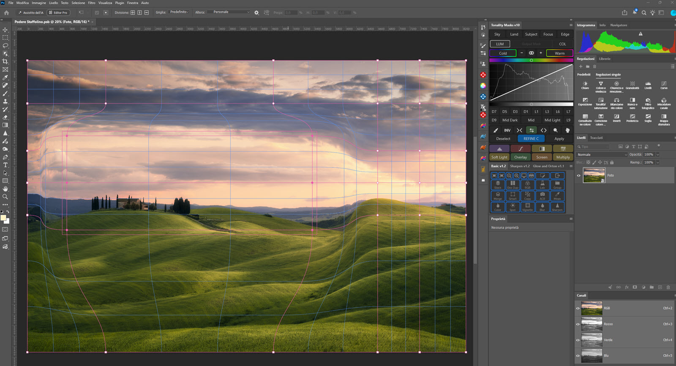This screenshot has width=676, height=366.
Task: Click the Sharpen action in Basic panel
Action: [x=557, y=207]
